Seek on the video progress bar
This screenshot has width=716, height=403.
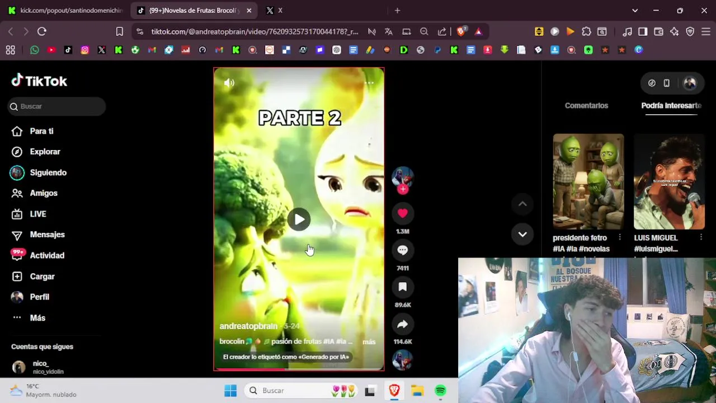(x=299, y=369)
